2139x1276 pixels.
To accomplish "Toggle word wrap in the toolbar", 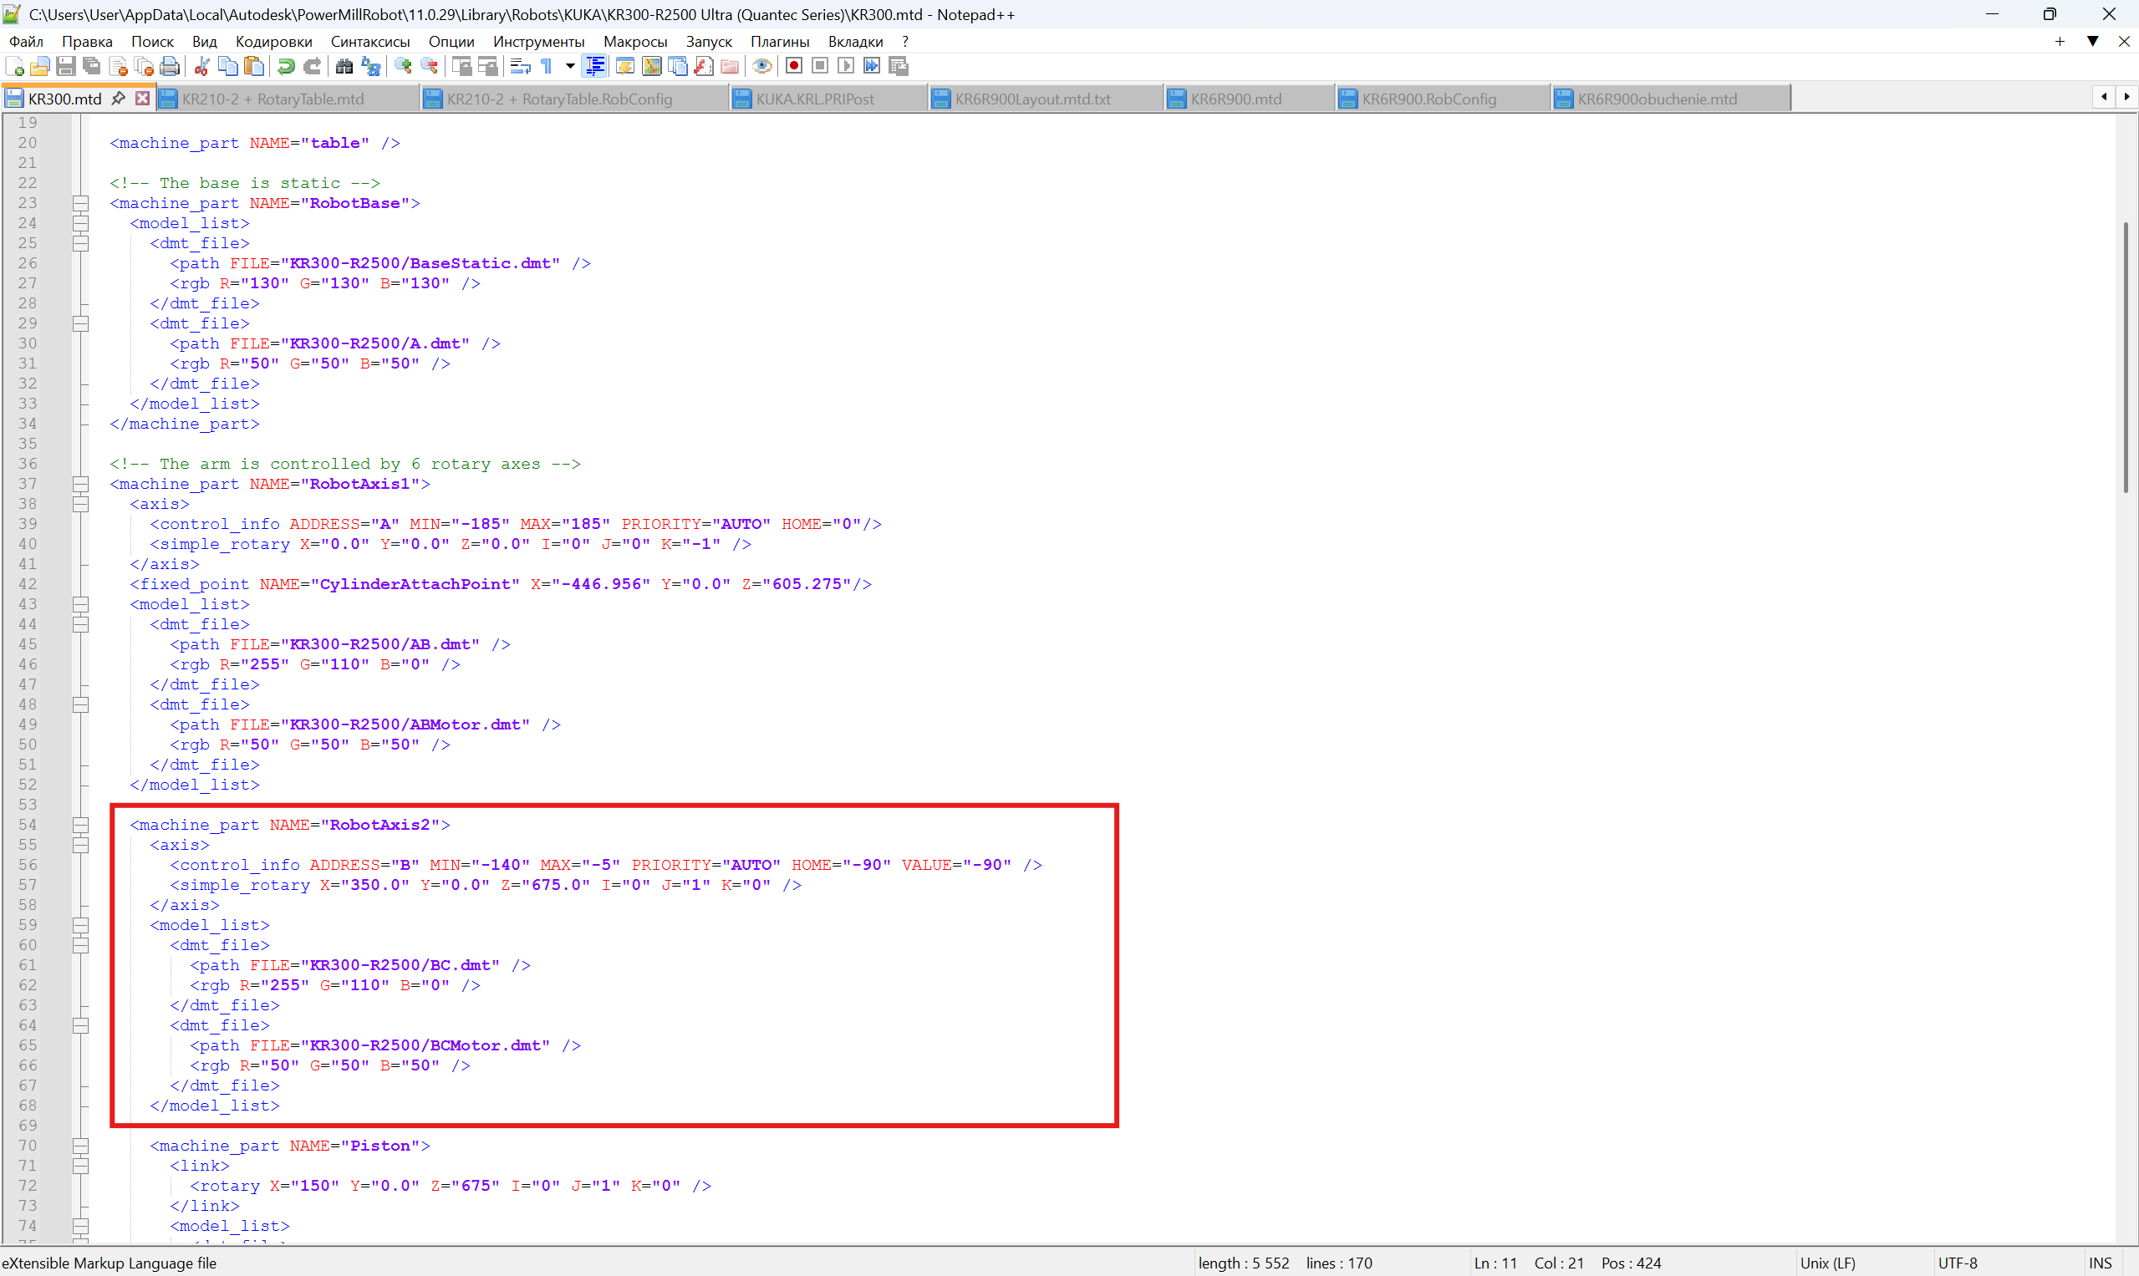I will (x=521, y=66).
